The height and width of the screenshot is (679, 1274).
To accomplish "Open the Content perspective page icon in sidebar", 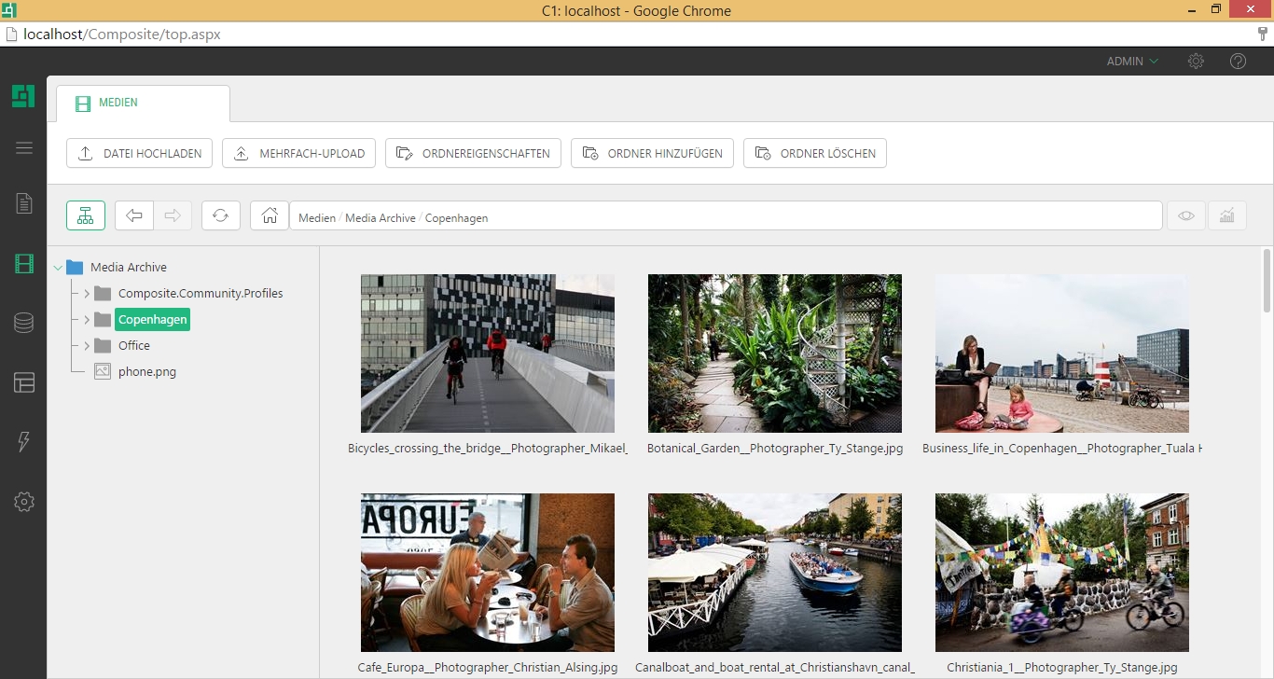I will point(24,203).
